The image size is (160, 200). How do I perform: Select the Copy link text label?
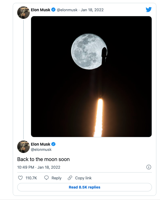pos(83,178)
